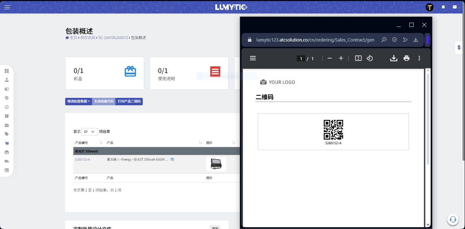Open the checkmark circle icon in sidebar
Image resolution: width=465 pixels, height=229 pixels.
coord(7,107)
